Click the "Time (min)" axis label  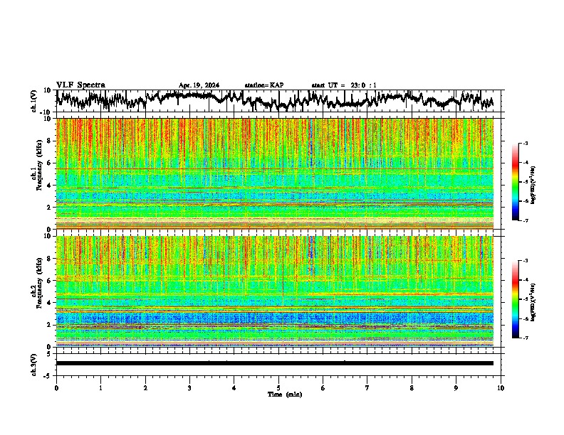pos(285,394)
